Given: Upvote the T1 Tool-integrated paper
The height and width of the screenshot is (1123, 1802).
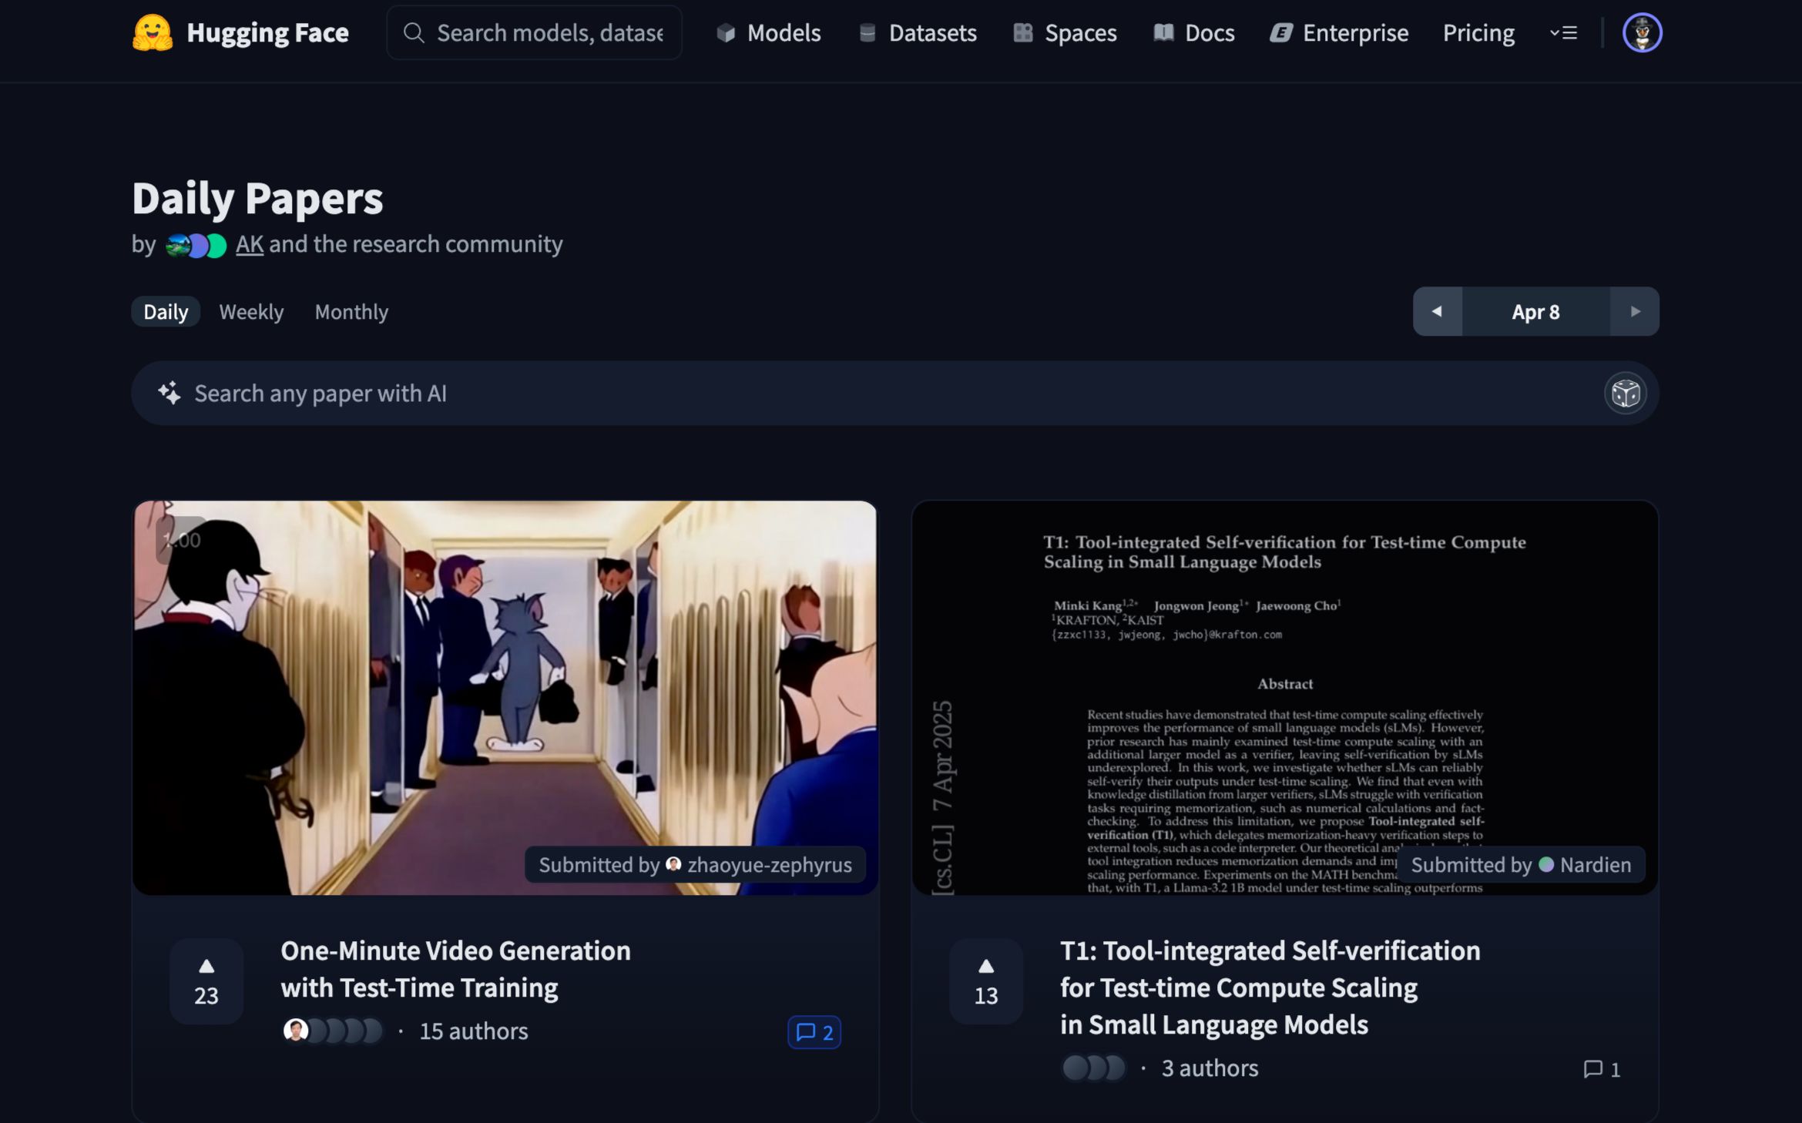Looking at the screenshot, I should tap(986, 981).
